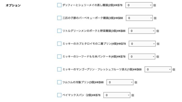Expand quantity selector for リトルグリーンメン buns
Viewport: 182px width, 102px height.
[x=142, y=31]
